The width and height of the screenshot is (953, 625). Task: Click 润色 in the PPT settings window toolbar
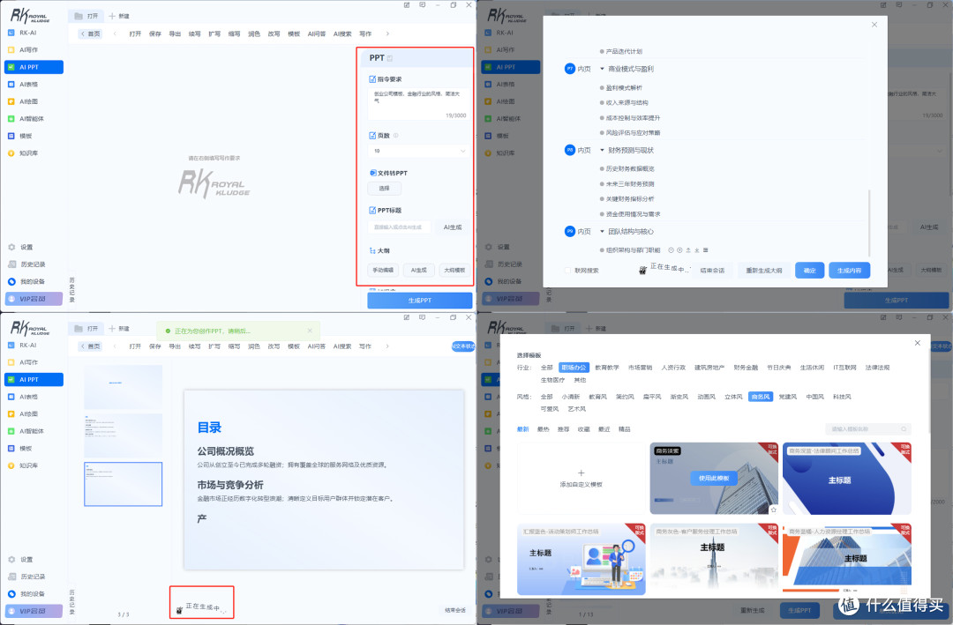[254, 34]
